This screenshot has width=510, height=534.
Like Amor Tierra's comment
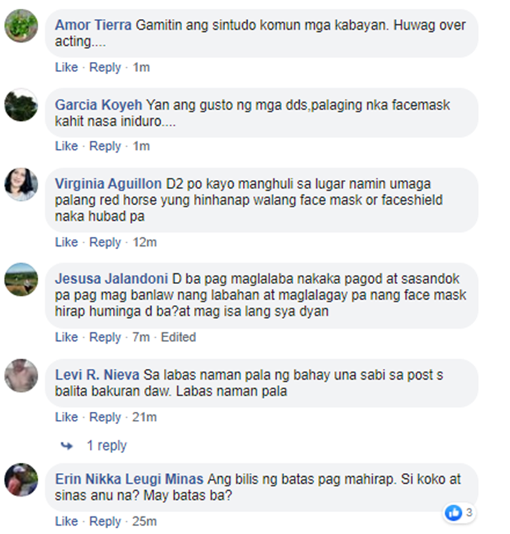tap(67, 67)
